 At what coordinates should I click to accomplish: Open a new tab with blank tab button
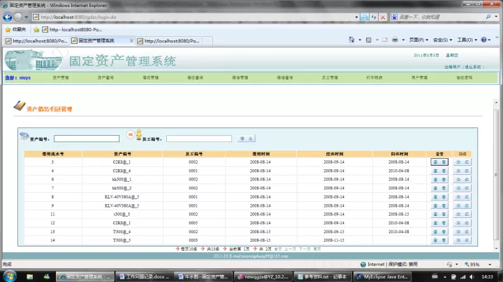(x=207, y=41)
